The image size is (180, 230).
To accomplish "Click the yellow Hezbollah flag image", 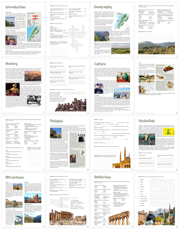I will [x=168, y=132].
